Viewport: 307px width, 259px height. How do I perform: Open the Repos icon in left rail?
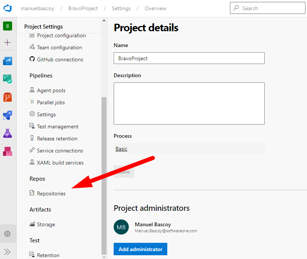[x=8, y=97]
